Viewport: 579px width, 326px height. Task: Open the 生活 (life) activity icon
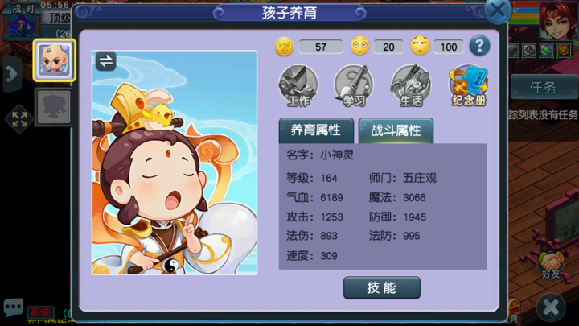coord(411,86)
